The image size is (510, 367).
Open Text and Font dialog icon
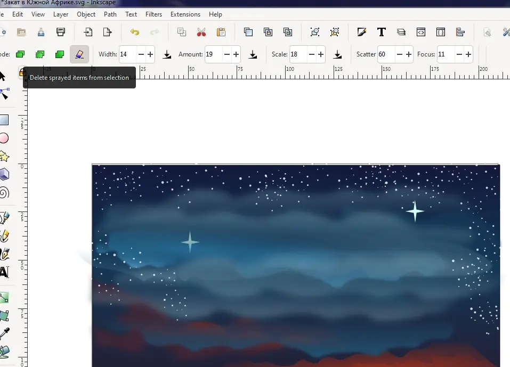click(x=381, y=32)
